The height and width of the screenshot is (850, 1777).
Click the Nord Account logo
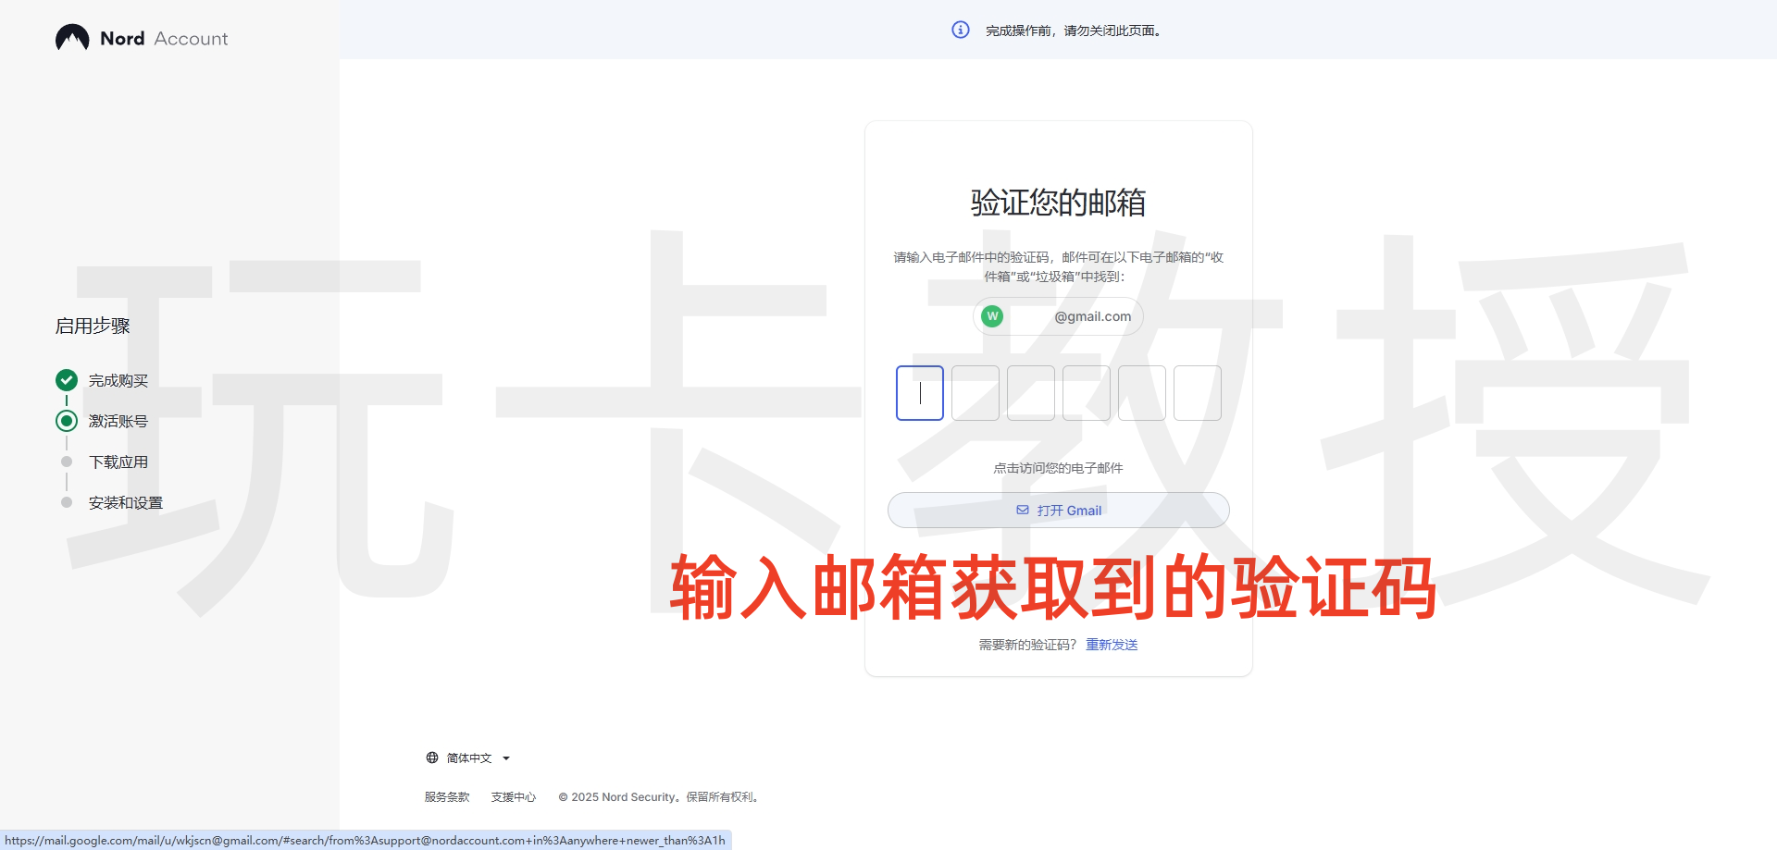[141, 38]
